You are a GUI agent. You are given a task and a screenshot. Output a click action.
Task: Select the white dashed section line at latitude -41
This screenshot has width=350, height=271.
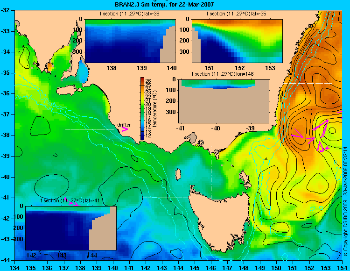167,198
